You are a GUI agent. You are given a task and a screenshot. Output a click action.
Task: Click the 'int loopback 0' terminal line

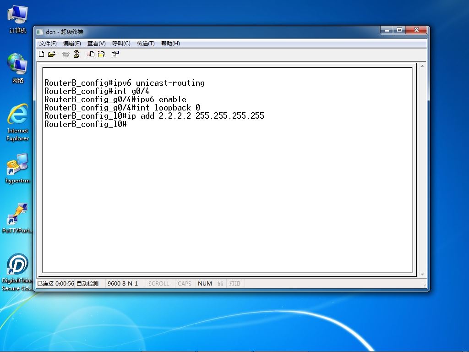point(122,107)
